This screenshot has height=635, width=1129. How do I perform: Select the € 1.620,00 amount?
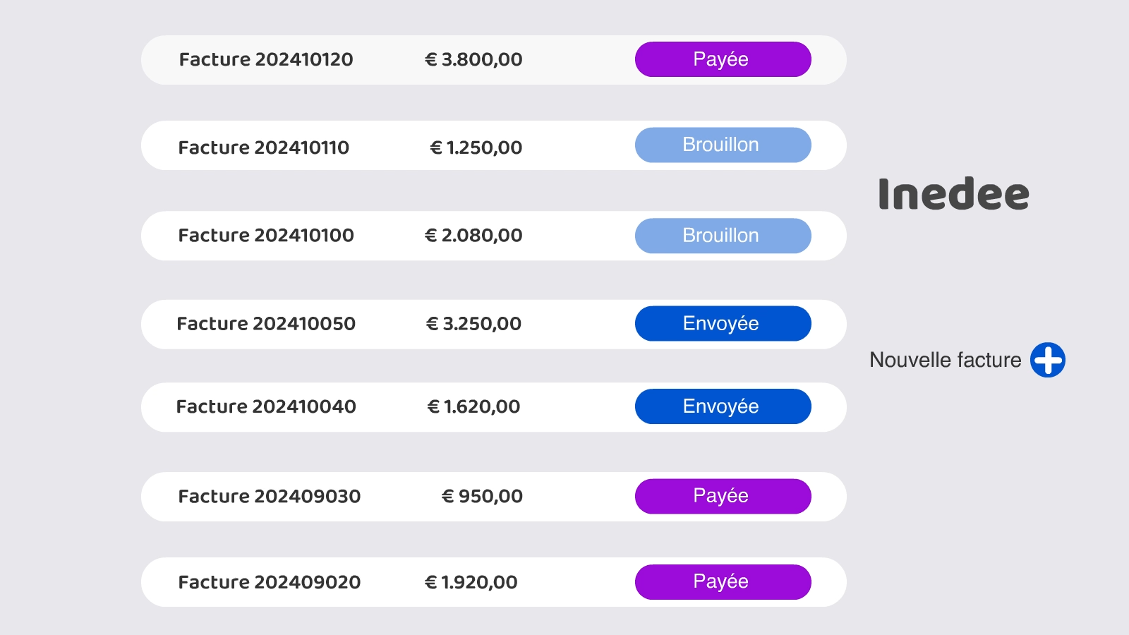pos(473,406)
